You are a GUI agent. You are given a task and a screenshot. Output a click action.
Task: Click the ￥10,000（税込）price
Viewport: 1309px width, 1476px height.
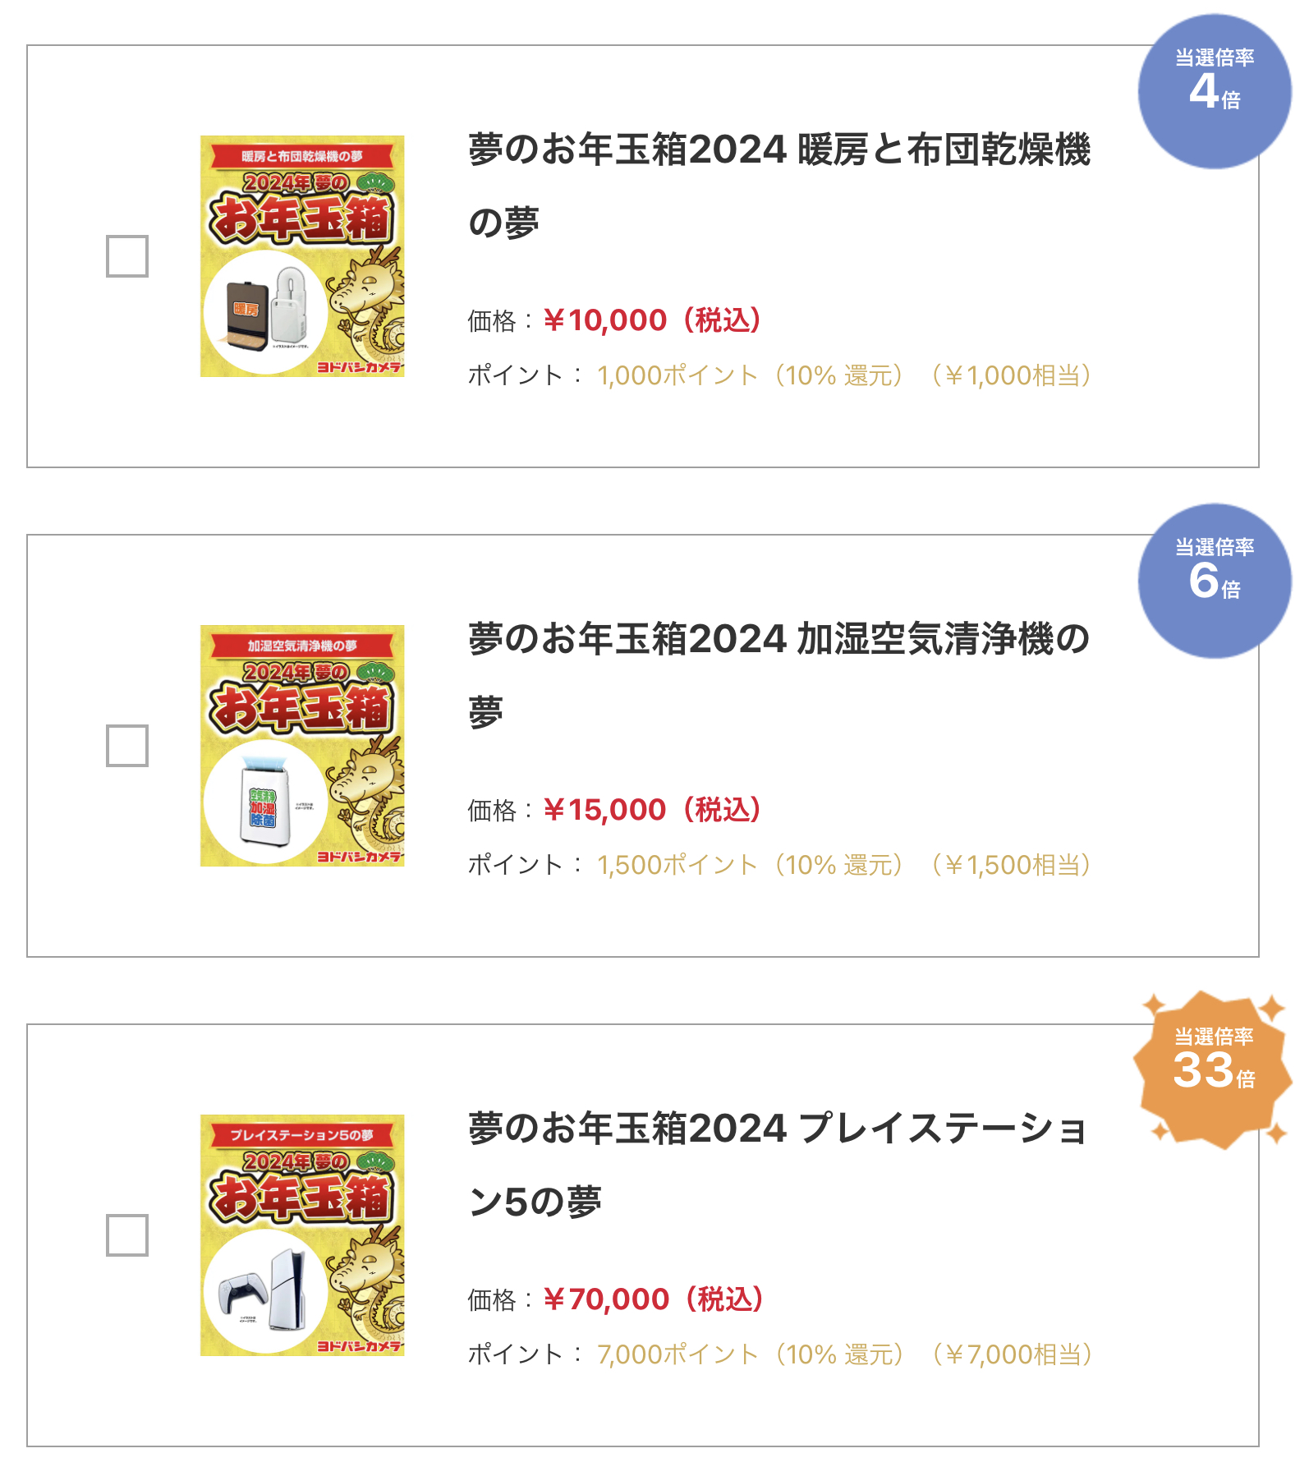(x=653, y=320)
